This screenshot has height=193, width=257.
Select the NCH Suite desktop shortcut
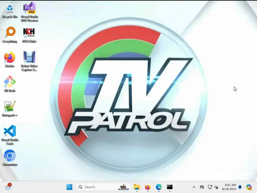pos(29,35)
